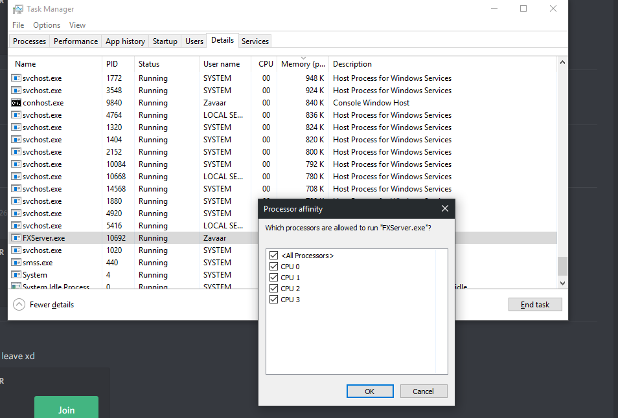
Task: Click icon of svchost.exe PID 5416
Action: coord(16,226)
